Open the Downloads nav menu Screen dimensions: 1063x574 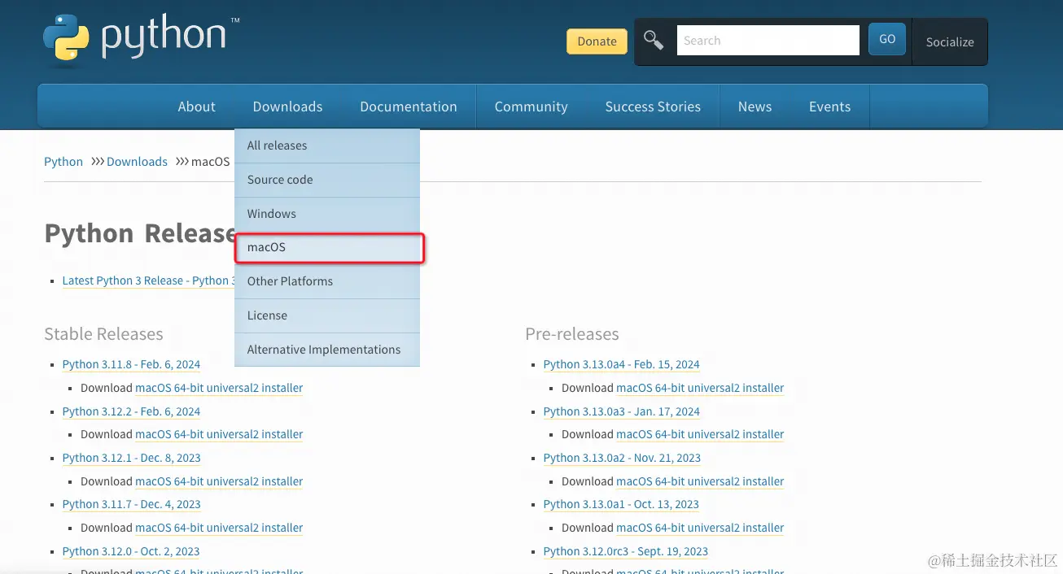[x=287, y=107]
